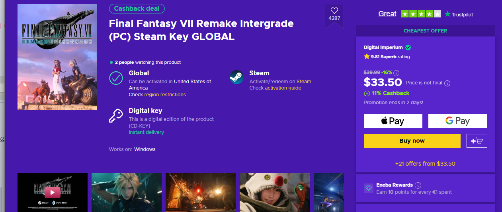Click Earn 10 points for every €1 spent
The image size is (502, 212).
[414, 192]
